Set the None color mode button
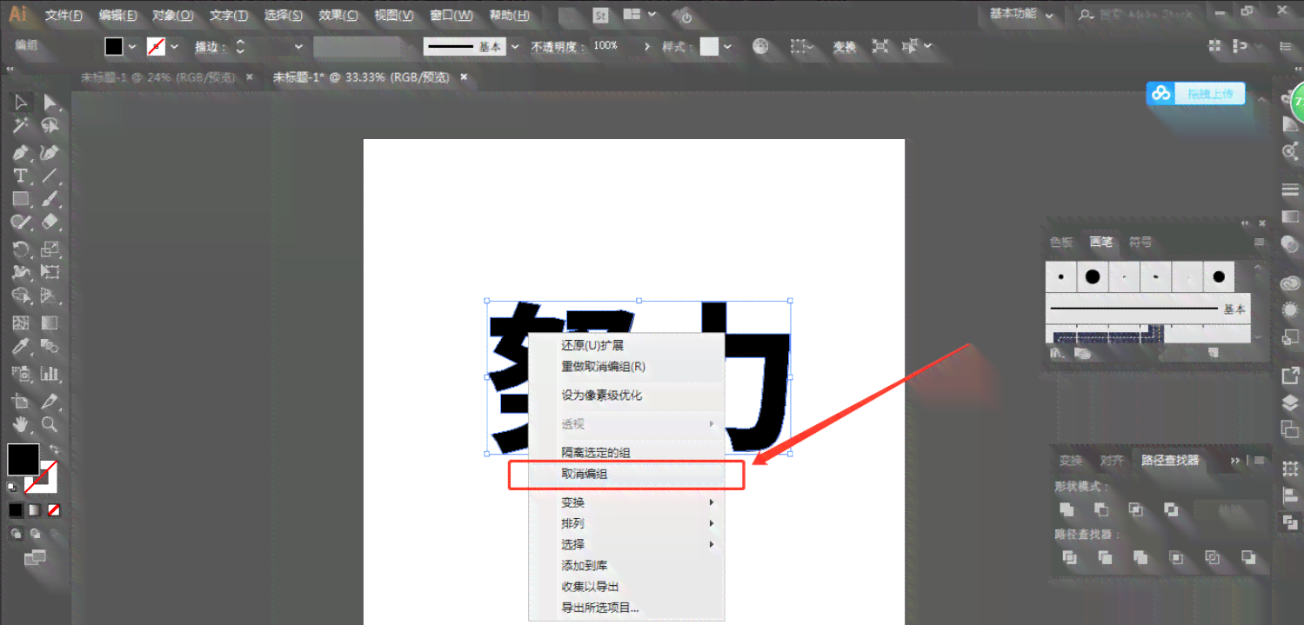Viewport: 1304px width, 625px height. 54,509
